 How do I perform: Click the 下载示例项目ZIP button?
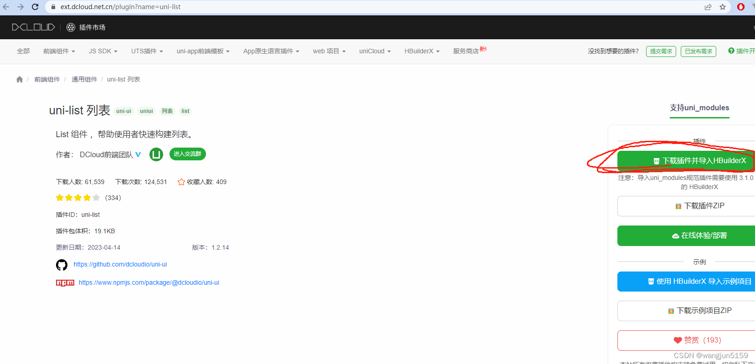coord(686,311)
